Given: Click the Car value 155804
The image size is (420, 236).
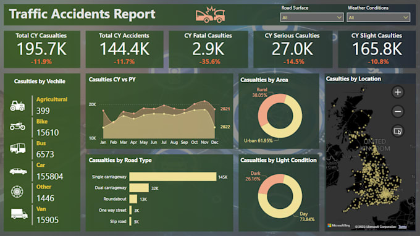Looking at the screenshot, I should coord(50,177).
